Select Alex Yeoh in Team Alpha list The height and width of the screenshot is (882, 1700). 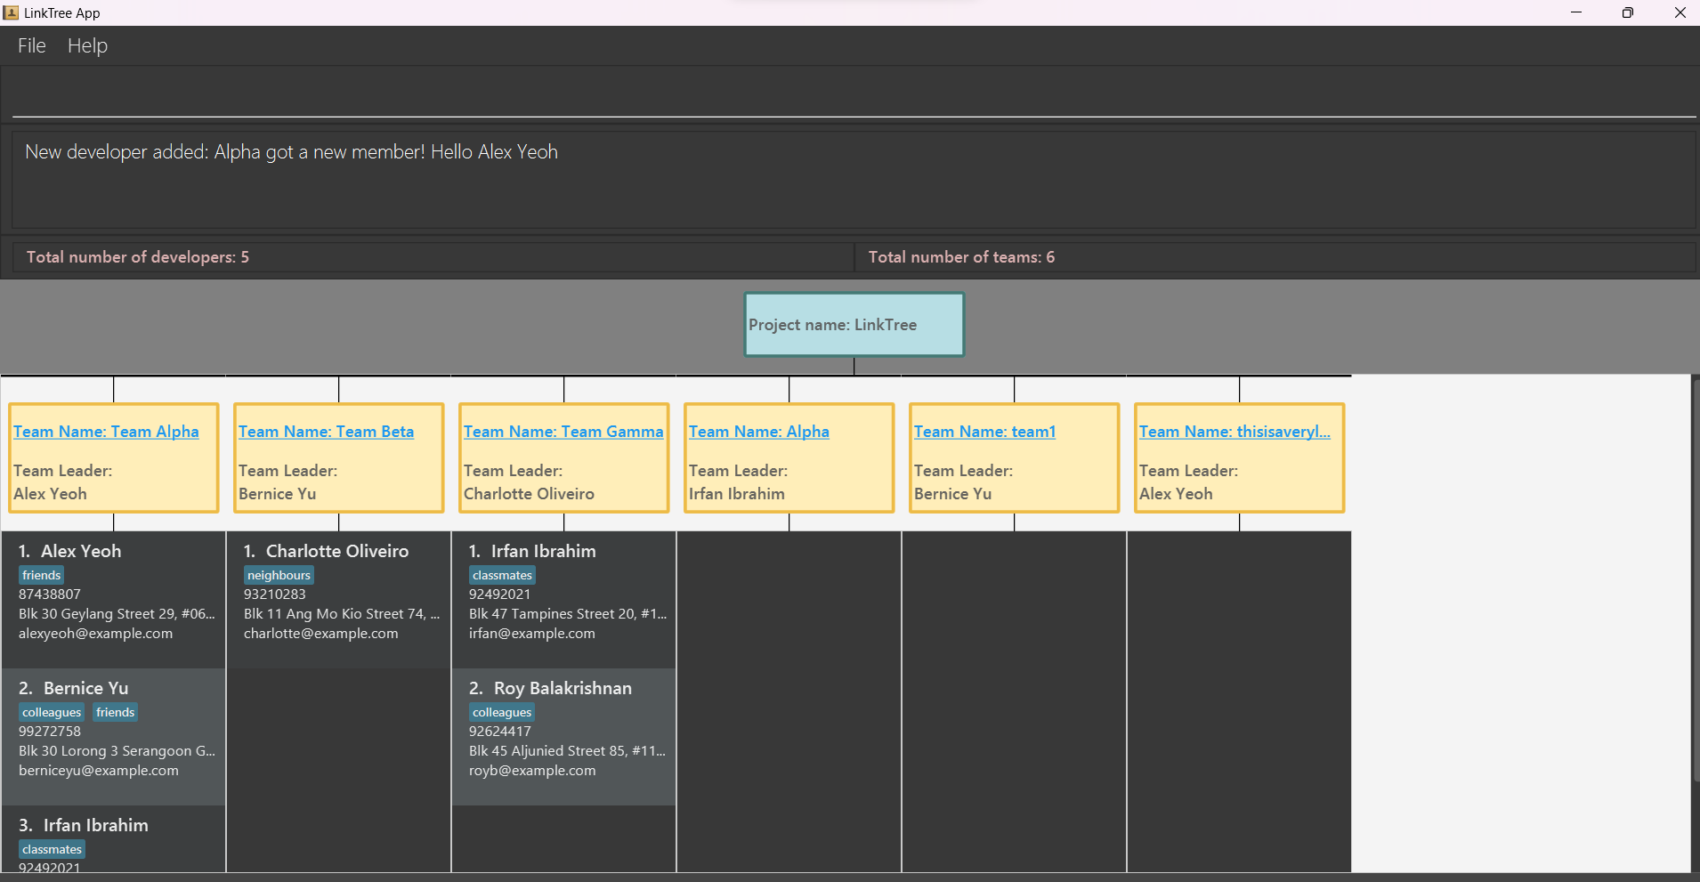[x=113, y=600]
